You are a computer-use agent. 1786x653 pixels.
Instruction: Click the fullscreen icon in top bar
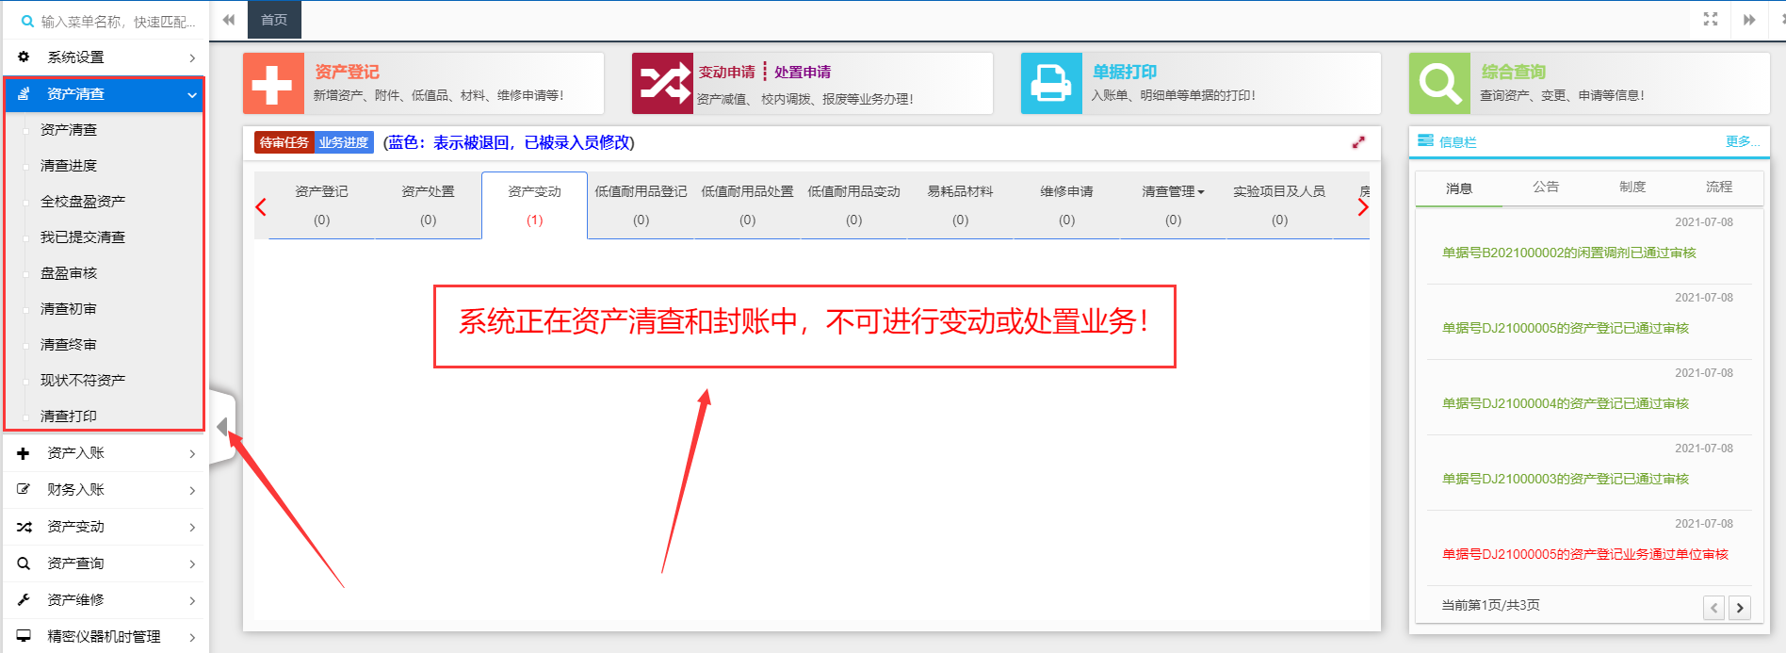click(1711, 19)
